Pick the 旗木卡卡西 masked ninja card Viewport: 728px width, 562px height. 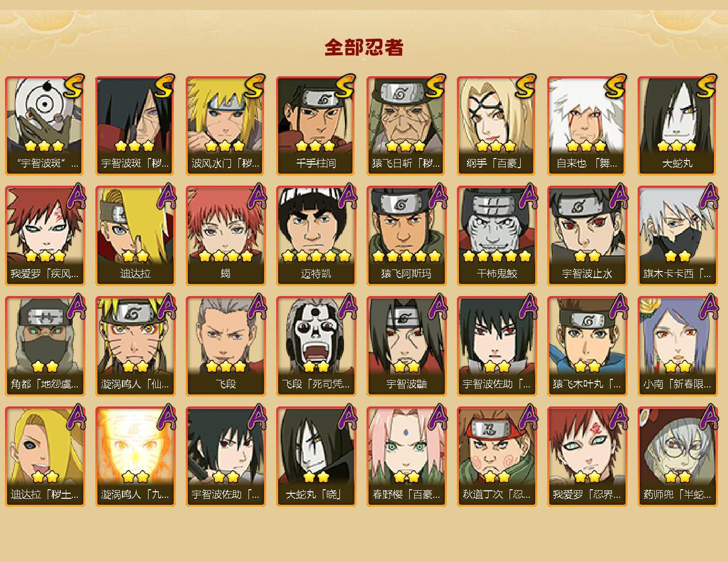(677, 236)
